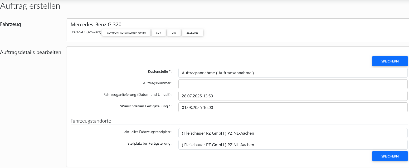Open the aktueller Fahrzeugstandplatz selector

[x=293, y=133]
